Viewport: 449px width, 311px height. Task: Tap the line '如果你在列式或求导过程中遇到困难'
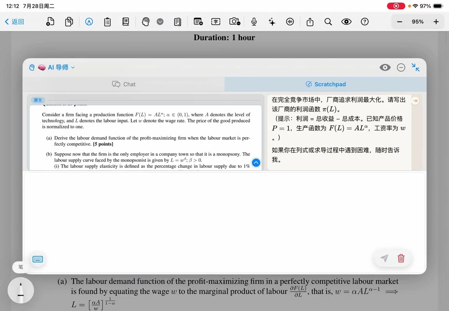[335, 150]
